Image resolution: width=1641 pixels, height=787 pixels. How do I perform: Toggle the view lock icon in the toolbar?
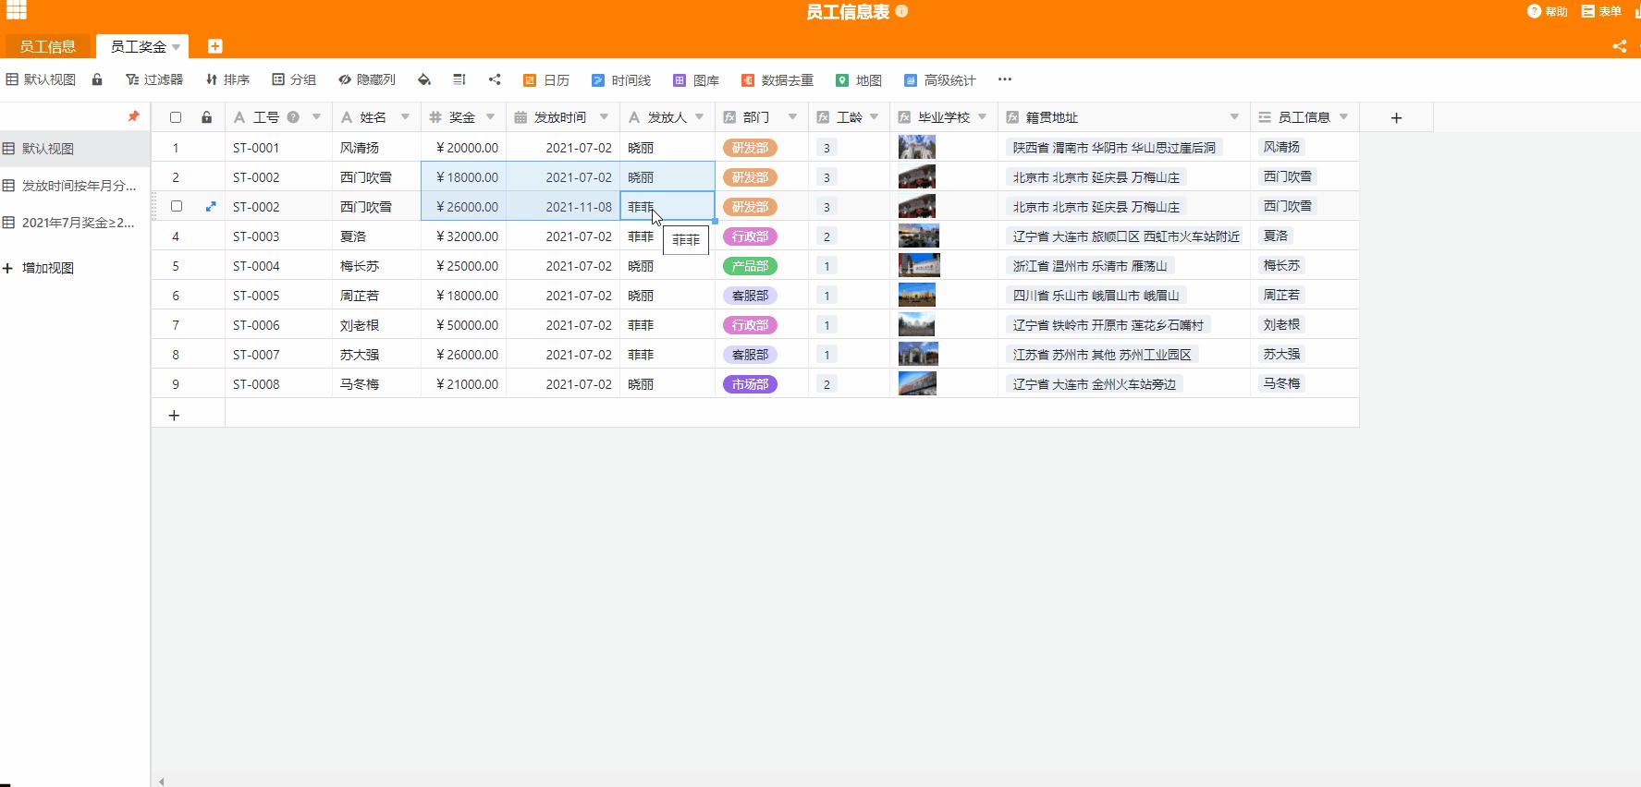point(97,79)
